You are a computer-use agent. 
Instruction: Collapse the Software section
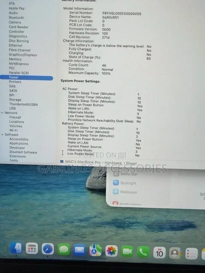(2, 135)
